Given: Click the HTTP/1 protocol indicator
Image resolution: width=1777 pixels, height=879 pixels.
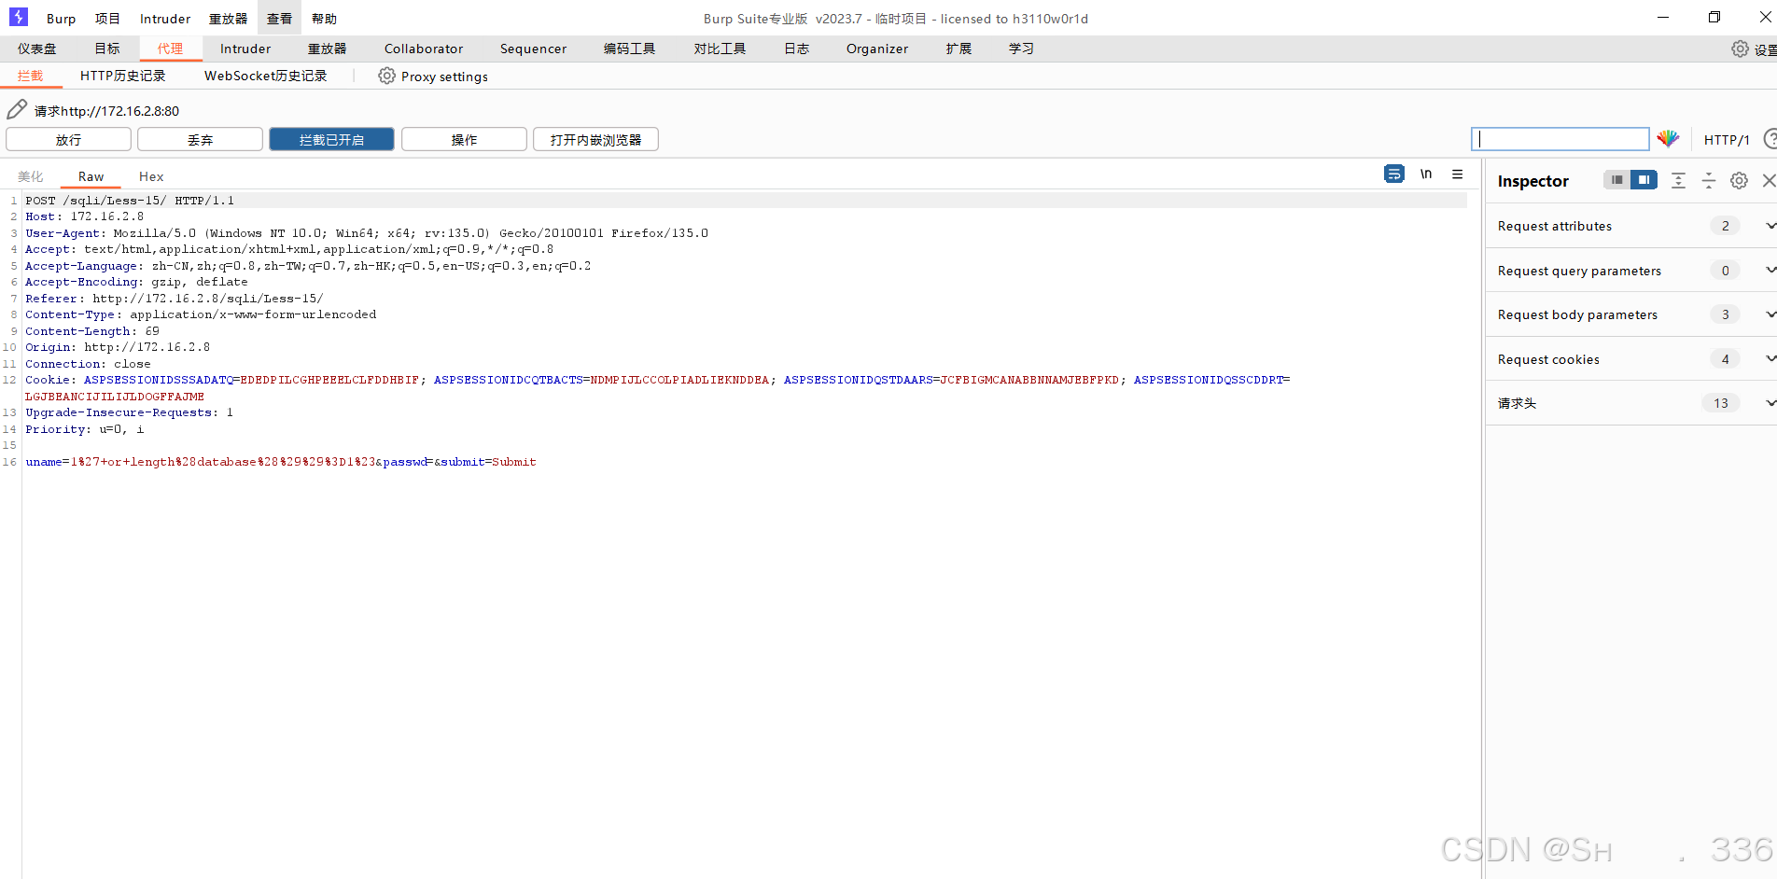Looking at the screenshot, I should (x=1727, y=140).
